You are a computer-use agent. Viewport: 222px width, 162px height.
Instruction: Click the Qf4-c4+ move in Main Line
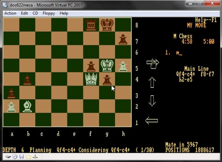(186, 74)
